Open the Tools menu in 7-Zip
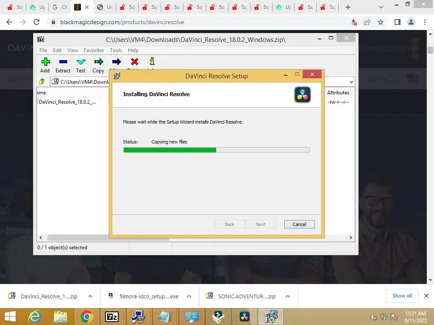Image resolution: width=434 pixels, height=325 pixels. [116, 50]
